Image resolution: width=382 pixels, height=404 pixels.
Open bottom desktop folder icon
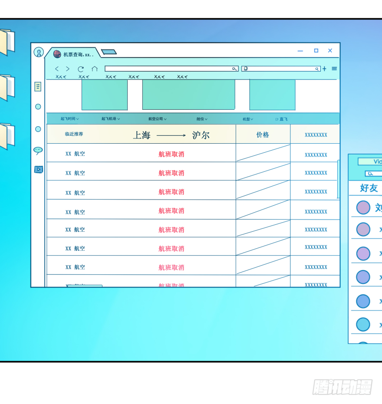coord(7,136)
